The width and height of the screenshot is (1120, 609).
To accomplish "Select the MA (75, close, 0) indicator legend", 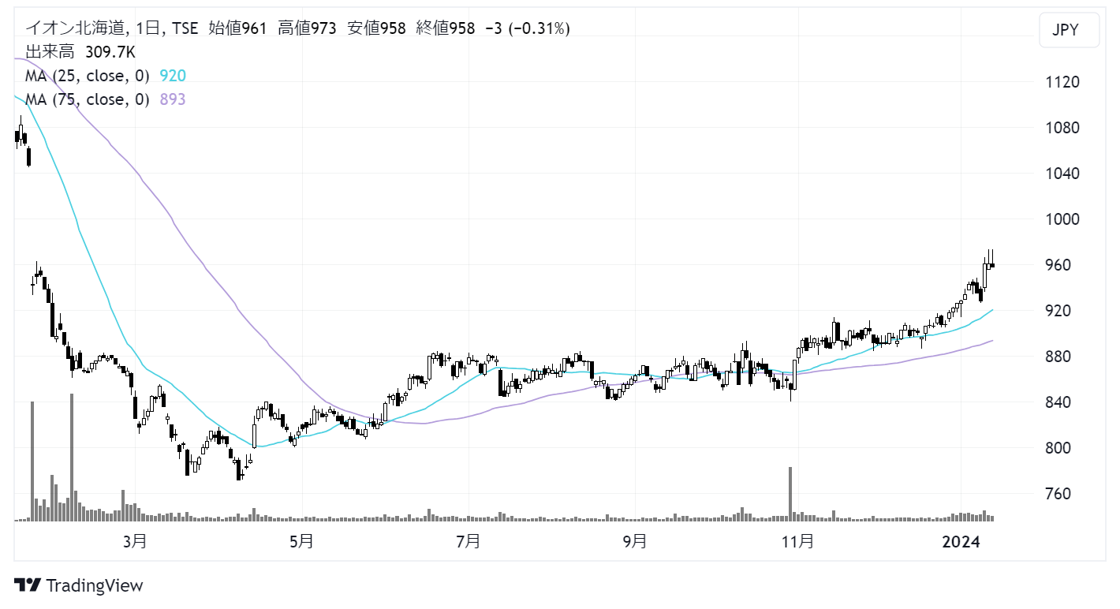I will coord(88,99).
